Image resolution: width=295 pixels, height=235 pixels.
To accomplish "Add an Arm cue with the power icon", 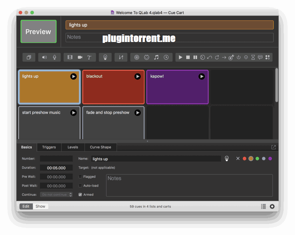I will pos(238,57).
